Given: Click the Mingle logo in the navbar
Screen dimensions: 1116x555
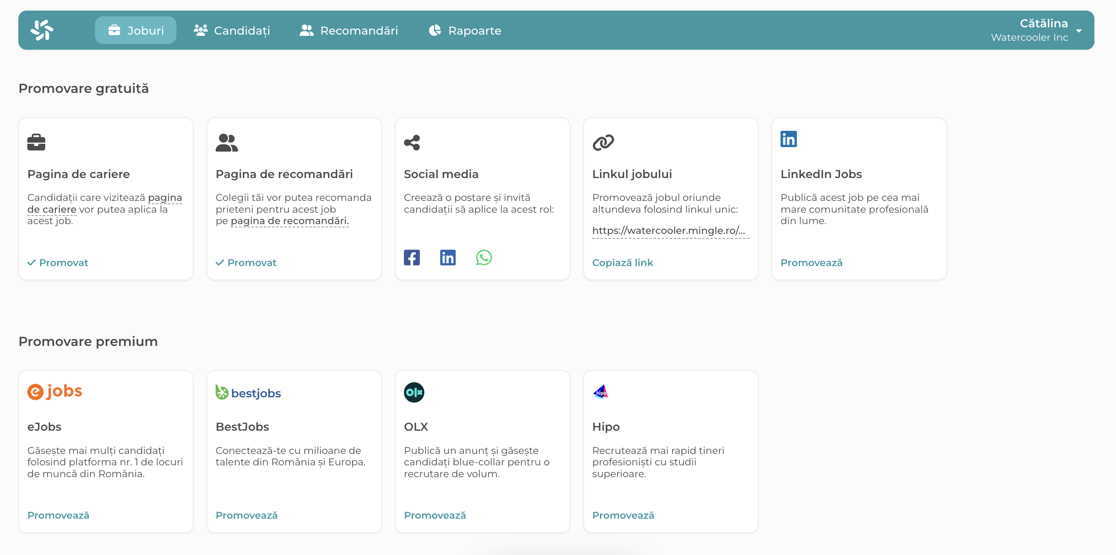Looking at the screenshot, I should click(42, 30).
